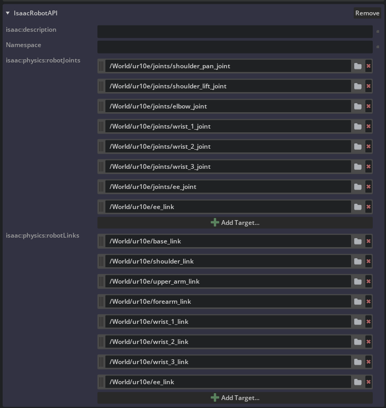Image resolution: width=386 pixels, height=408 pixels.
Task: Browse using the wrist_2_link folder icon
Action: point(358,342)
